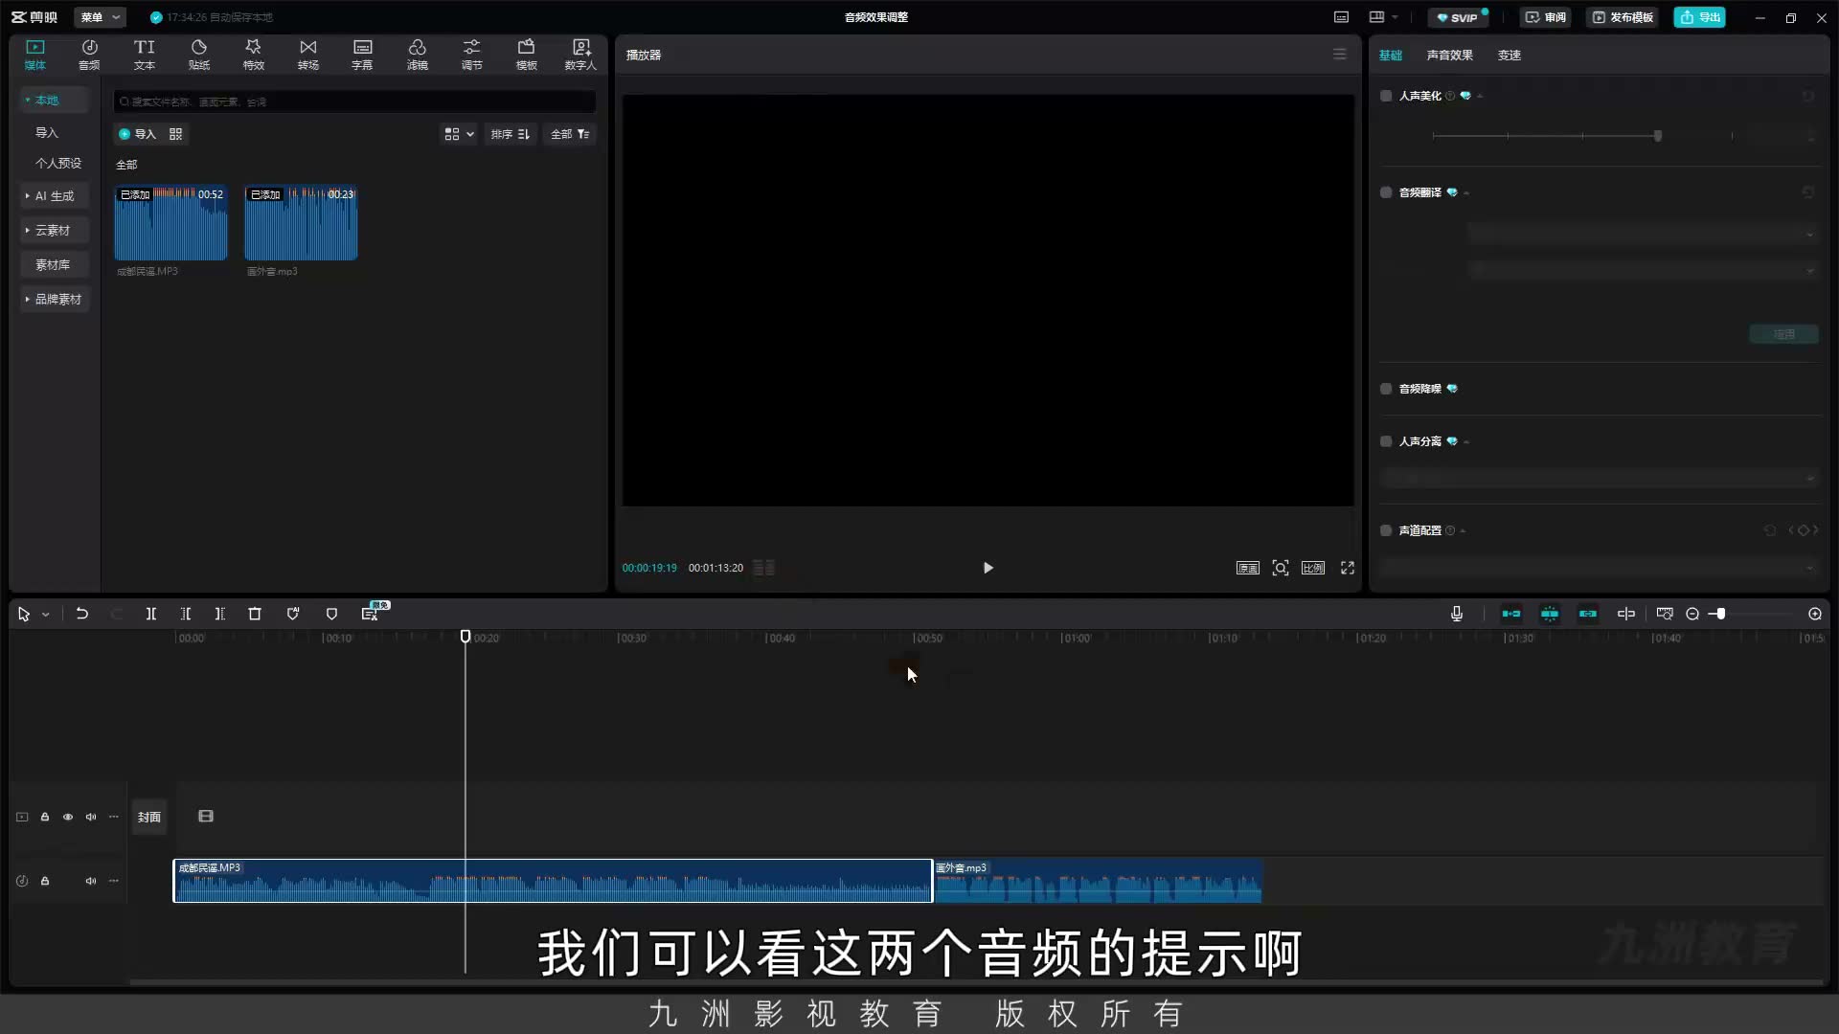Viewport: 1839px width, 1034px height.
Task: Open the 音频 (Audio) library tab
Action: point(89,55)
